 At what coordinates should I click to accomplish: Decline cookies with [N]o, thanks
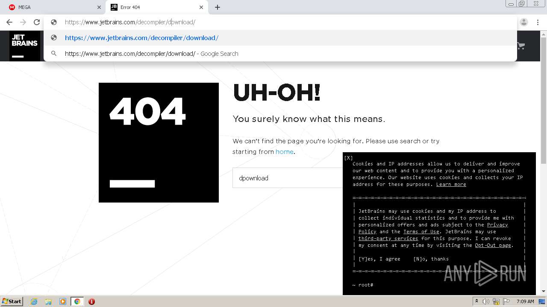[431, 259]
